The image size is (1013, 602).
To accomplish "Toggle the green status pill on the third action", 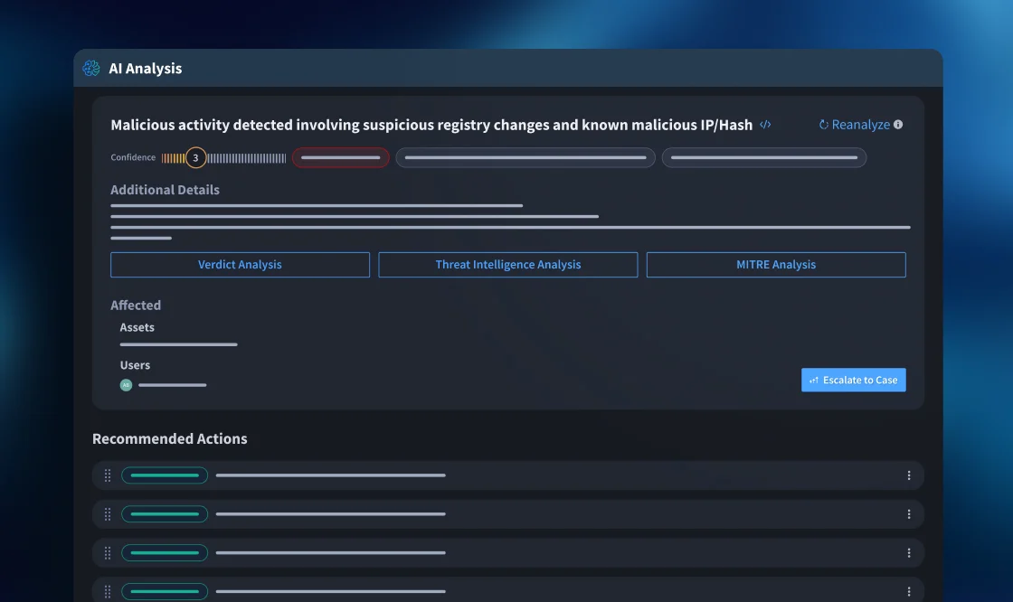I will click(x=164, y=552).
